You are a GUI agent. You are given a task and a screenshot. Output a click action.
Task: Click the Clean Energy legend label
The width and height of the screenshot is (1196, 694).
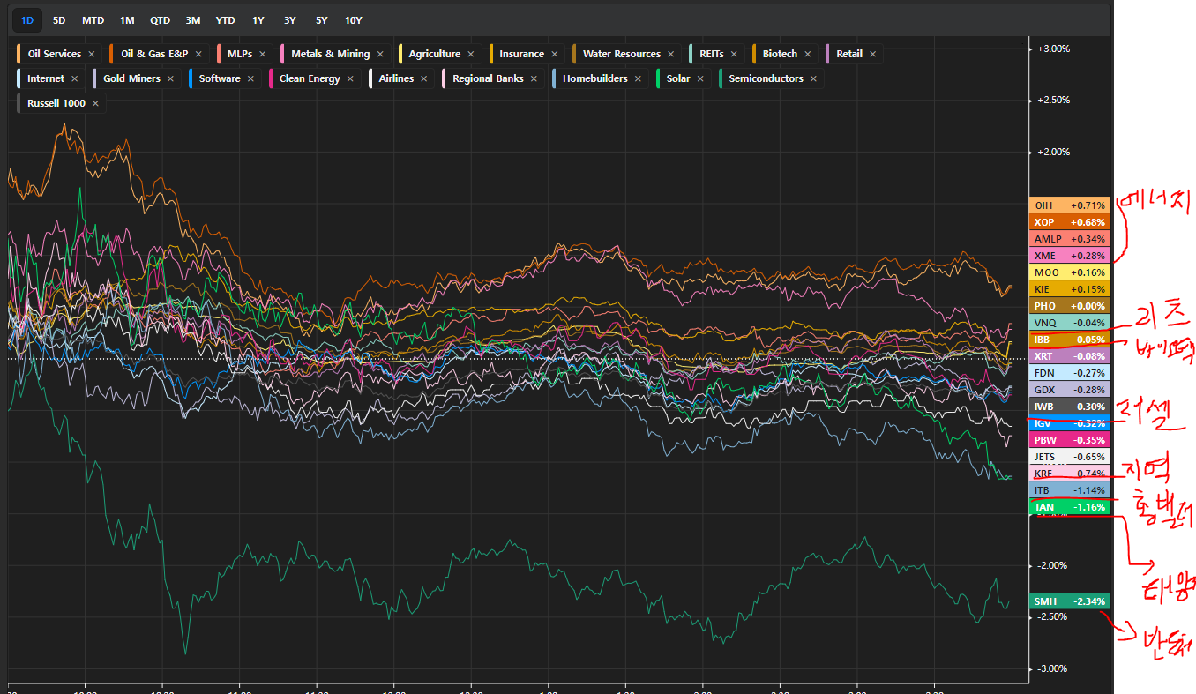coord(309,78)
